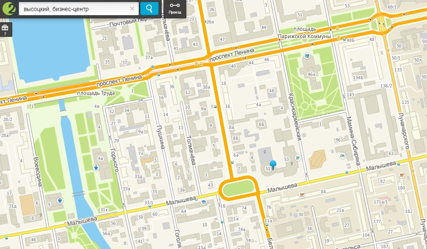Click the parking icon beside building 53
The width and height of the screenshot is (427, 249).
pos(292,164)
